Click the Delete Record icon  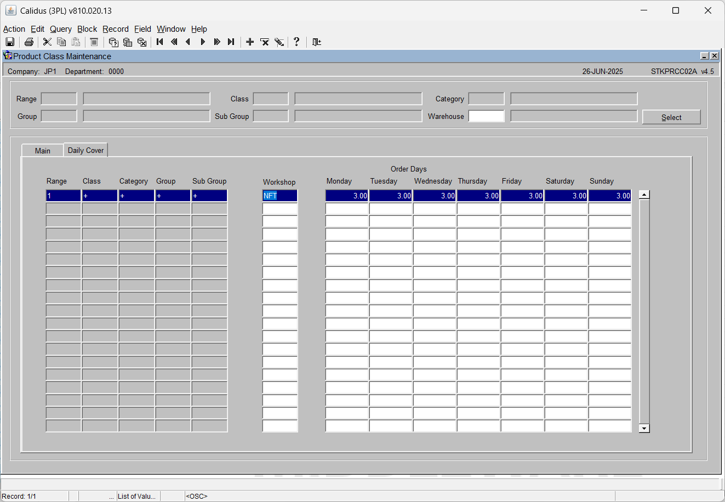[x=265, y=42]
